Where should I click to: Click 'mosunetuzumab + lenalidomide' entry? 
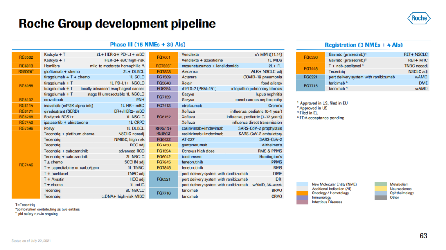210,66
